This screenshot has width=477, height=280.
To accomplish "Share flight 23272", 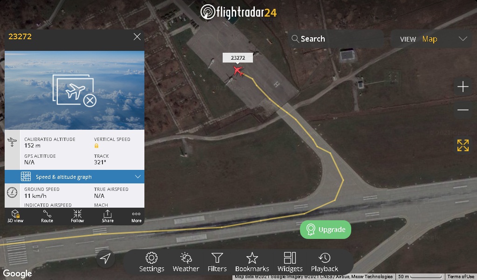I will (108, 217).
